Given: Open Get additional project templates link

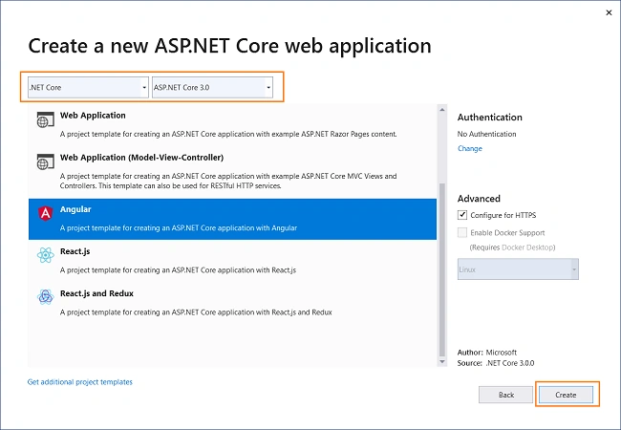Looking at the screenshot, I should tap(80, 382).
